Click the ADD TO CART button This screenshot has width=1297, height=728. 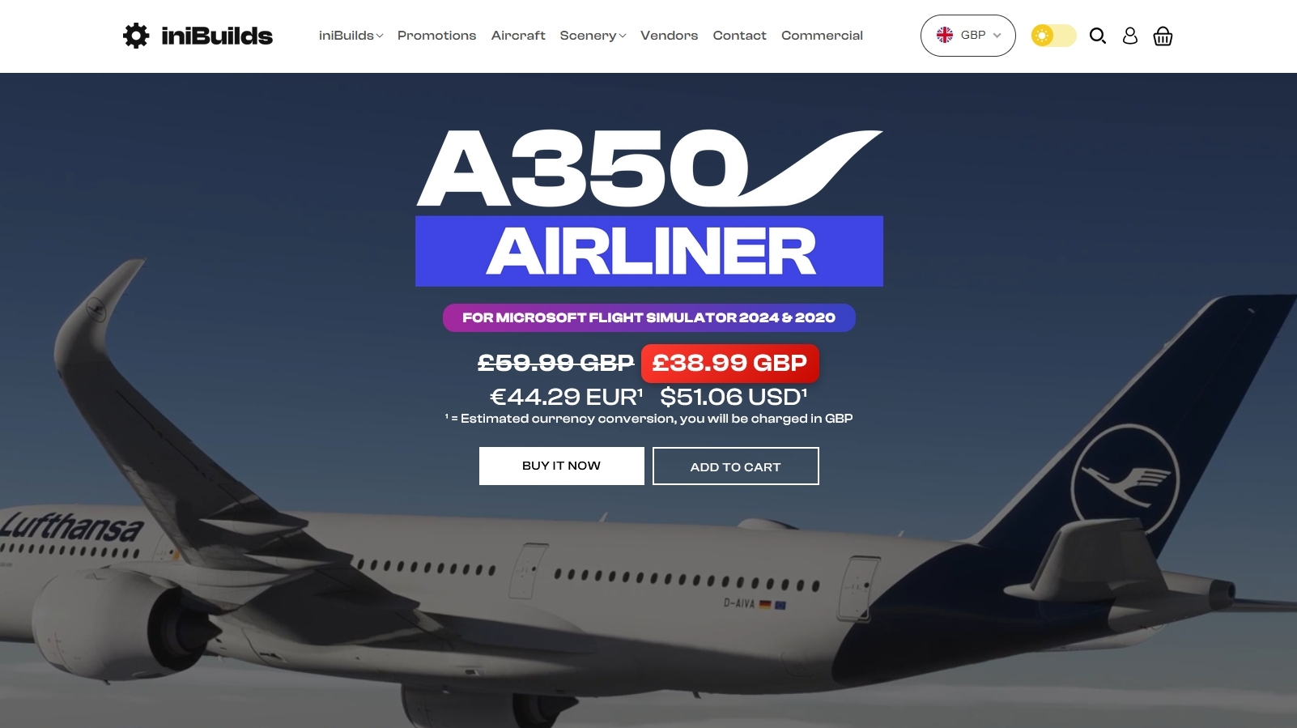click(x=736, y=466)
